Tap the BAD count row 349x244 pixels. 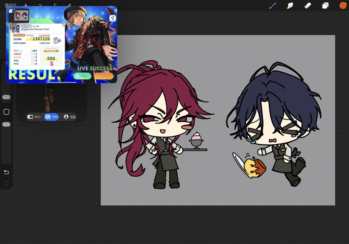[x=25, y=61]
